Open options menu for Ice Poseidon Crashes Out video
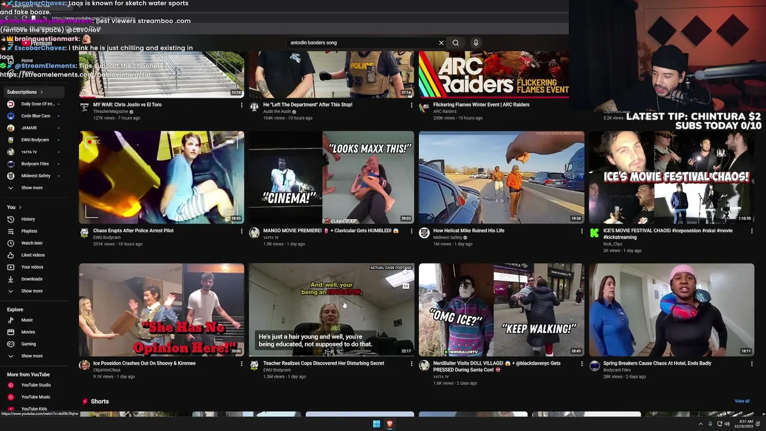Image resolution: width=766 pixels, height=431 pixels. coord(242,363)
